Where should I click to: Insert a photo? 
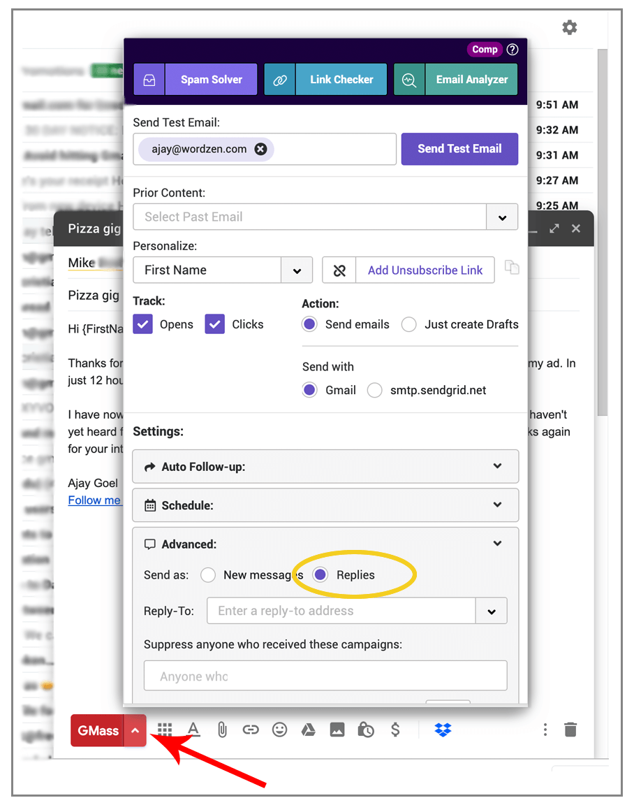click(337, 730)
